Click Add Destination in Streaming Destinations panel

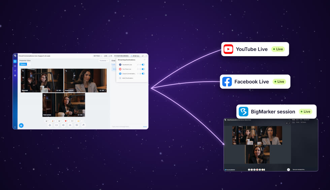tap(126, 78)
